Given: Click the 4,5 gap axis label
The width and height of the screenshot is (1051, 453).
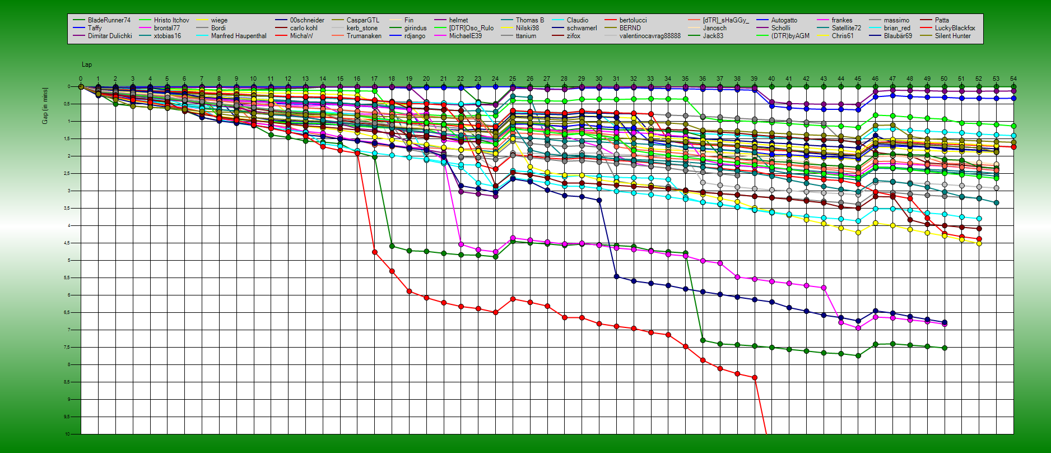Looking at the screenshot, I should click(67, 243).
